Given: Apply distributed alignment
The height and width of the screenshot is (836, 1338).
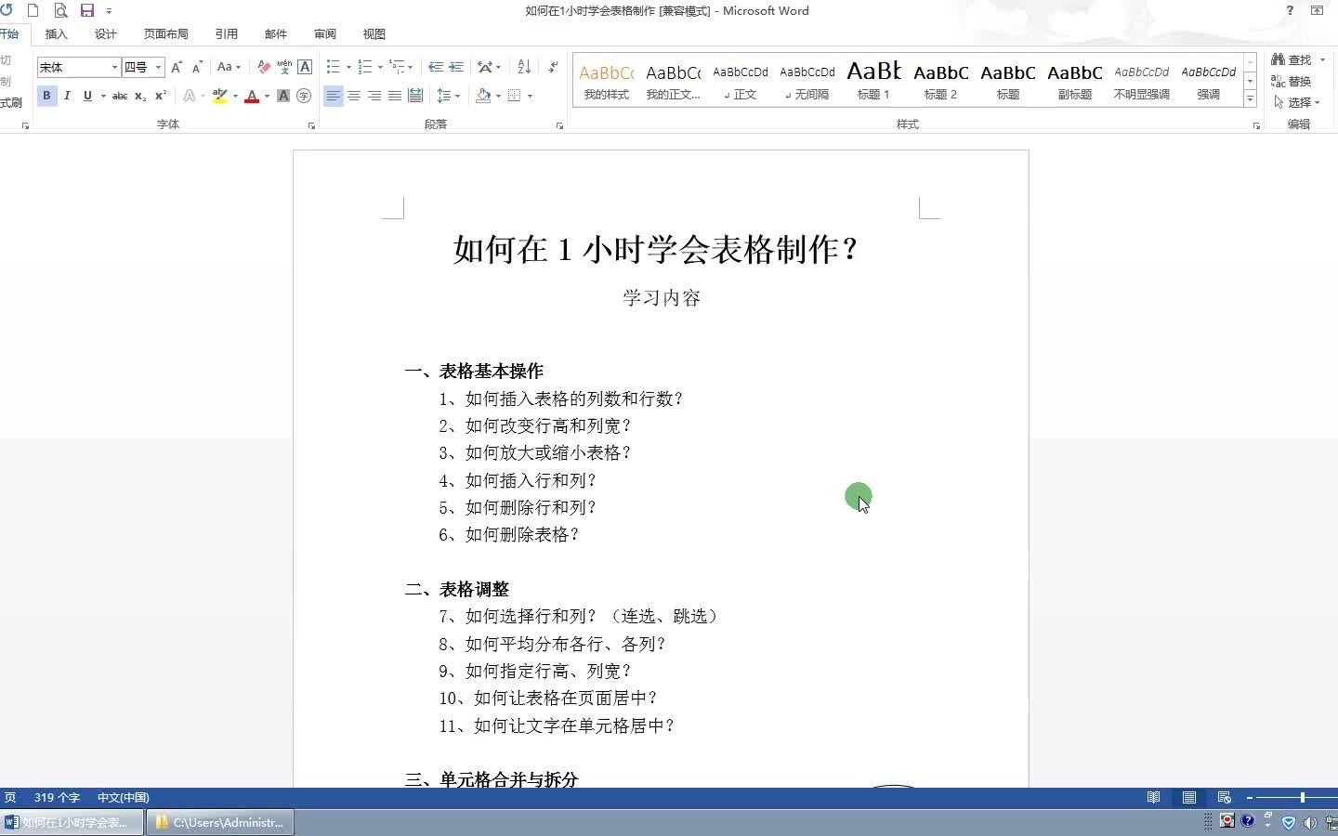Looking at the screenshot, I should [415, 96].
